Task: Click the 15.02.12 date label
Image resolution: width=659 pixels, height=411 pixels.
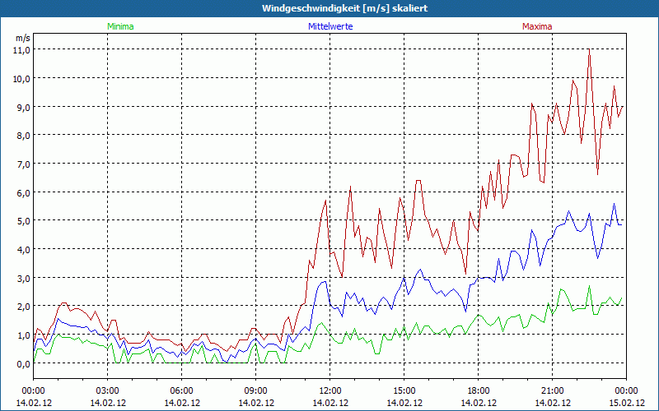Action: (x=626, y=403)
